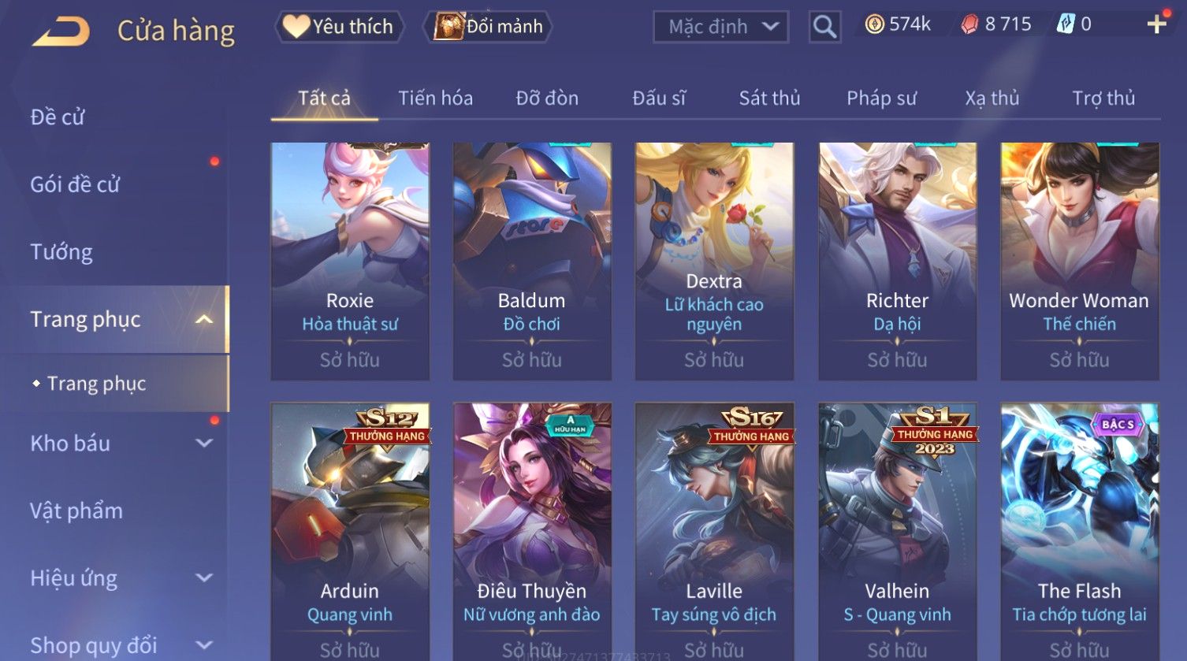Image resolution: width=1187 pixels, height=661 pixels.
Task: Click the back arrow icon
Action: click(x=61, y=31)
